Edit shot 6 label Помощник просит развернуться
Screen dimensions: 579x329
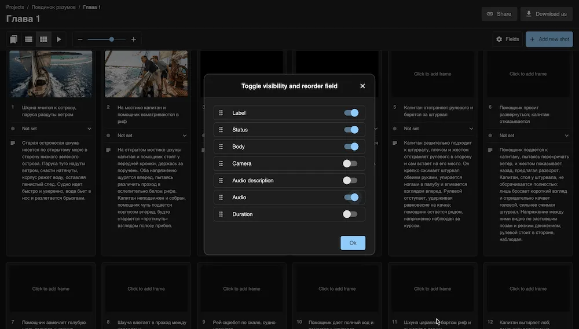525,115
